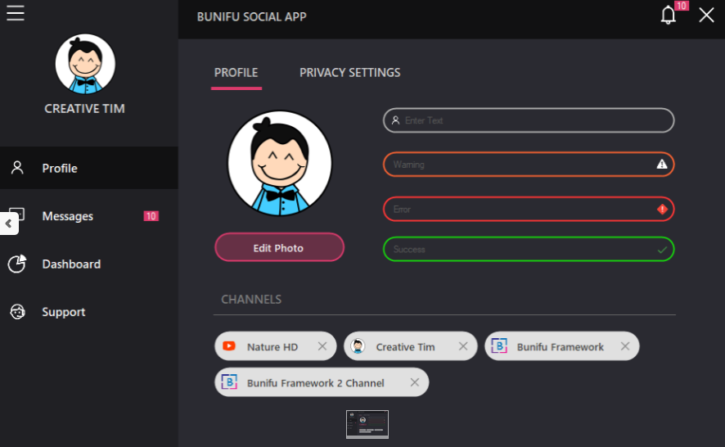This screenshot has height=447, width=725.
Task: Click the Messages icon in sidebar
Action: pos(17,214)
